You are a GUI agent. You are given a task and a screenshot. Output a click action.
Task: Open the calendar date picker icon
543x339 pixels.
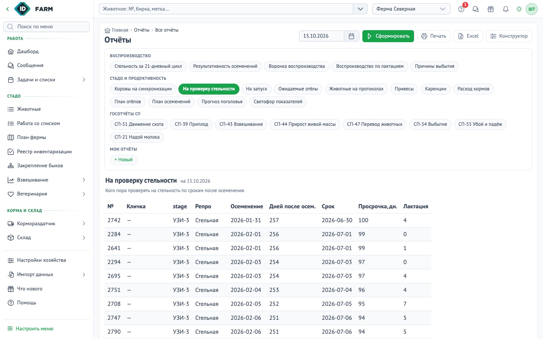point(351,36)
